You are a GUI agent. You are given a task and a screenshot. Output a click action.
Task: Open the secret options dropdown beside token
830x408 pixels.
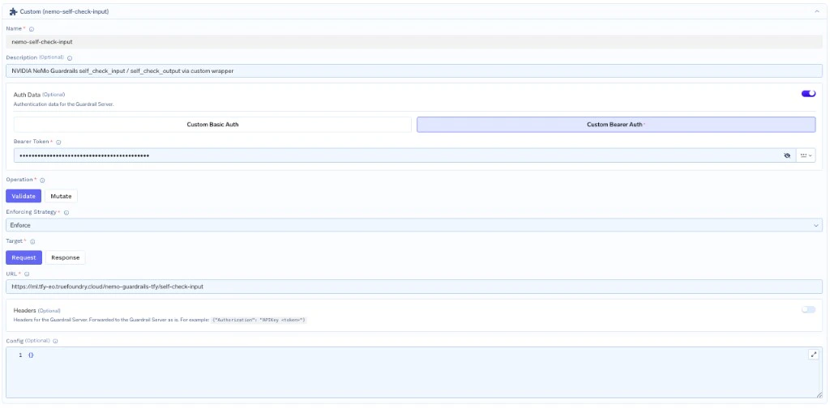coord(806,155)
